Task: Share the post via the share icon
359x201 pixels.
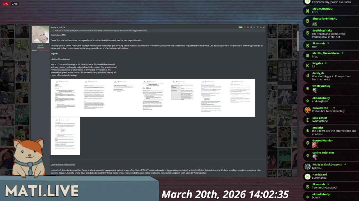Action: tap(251, 27)
